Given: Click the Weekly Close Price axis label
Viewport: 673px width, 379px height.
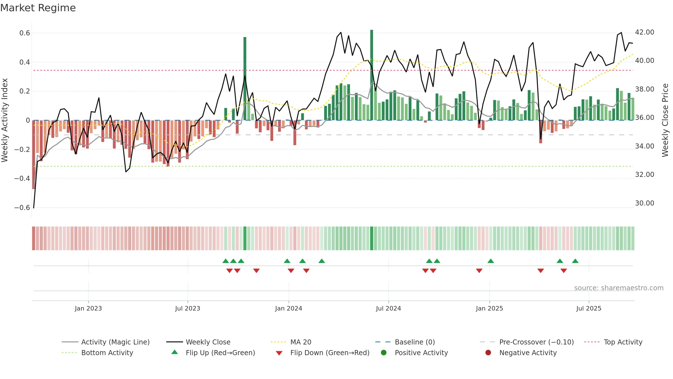Looking at the screenshot, I should click(x=665, y=120).
